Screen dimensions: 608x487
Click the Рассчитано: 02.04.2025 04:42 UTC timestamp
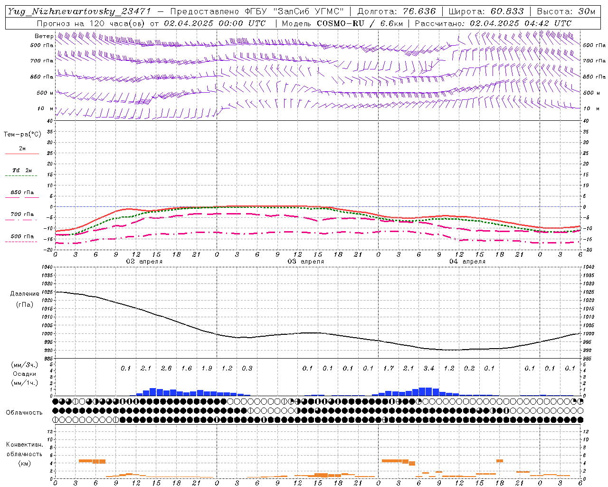click(493, 23)
